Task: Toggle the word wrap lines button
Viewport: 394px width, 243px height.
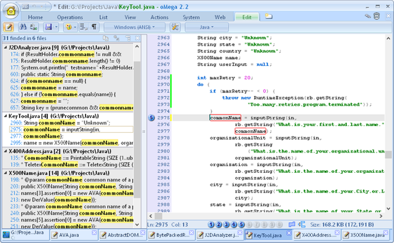Action: [83, 27]
